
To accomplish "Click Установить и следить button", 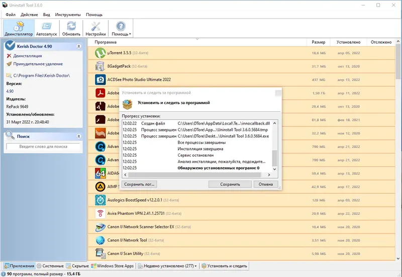I will (224, 266).
